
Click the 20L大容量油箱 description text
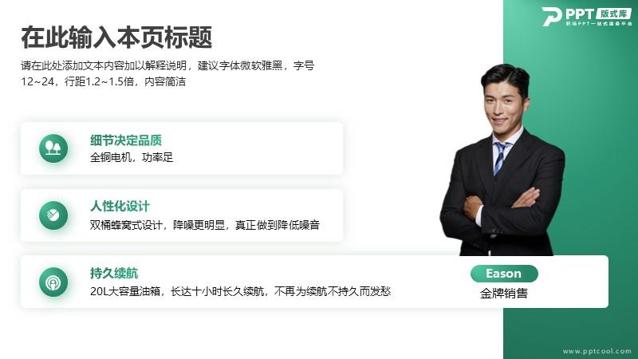241,291
